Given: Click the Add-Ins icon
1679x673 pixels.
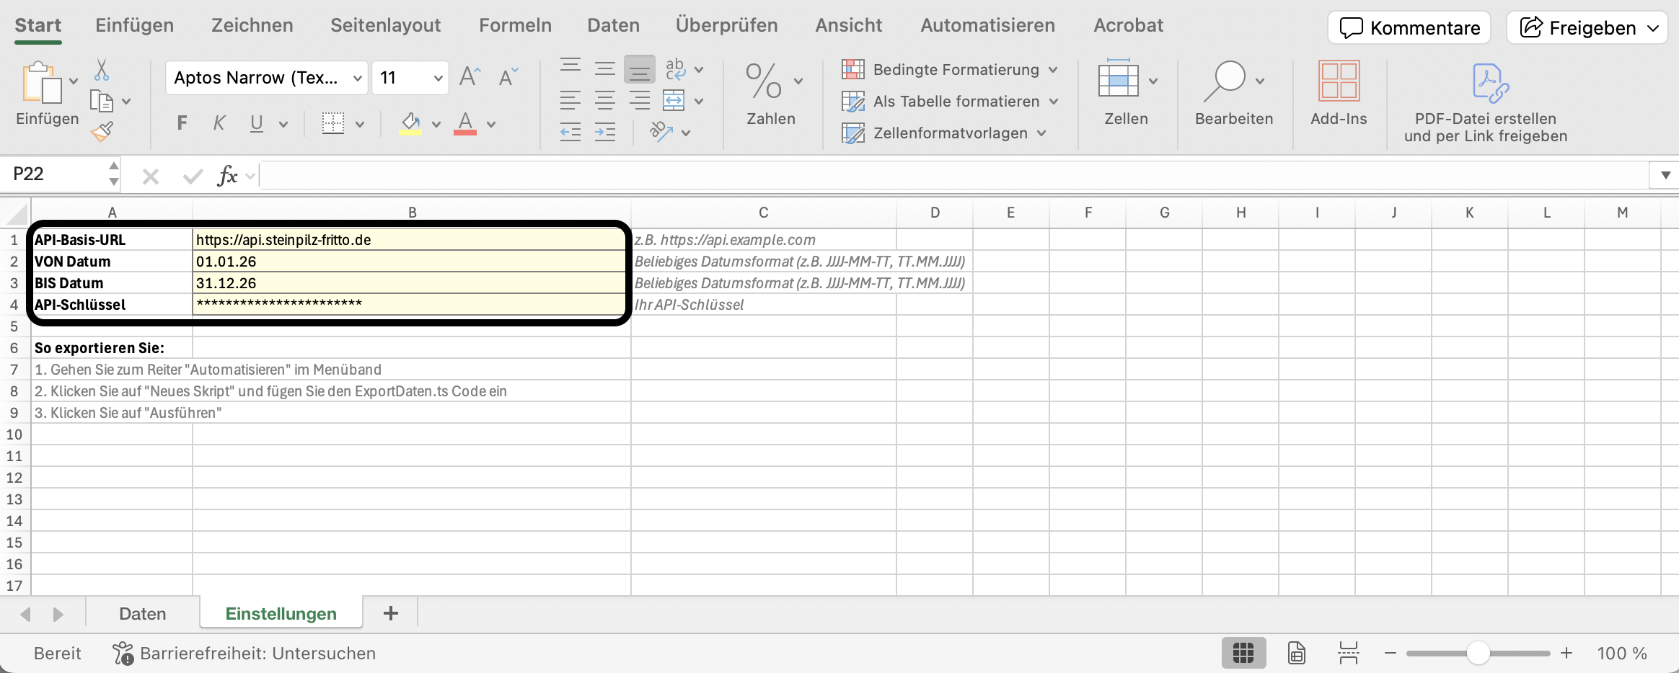Looking at the screenshot, I should (1338, 81).
